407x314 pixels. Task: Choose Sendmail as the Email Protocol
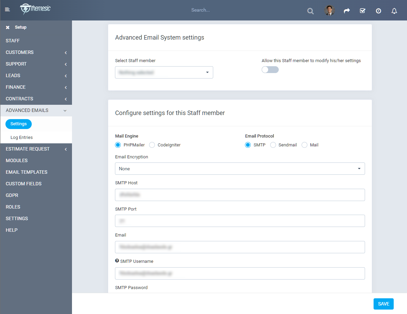coord(273,145)
